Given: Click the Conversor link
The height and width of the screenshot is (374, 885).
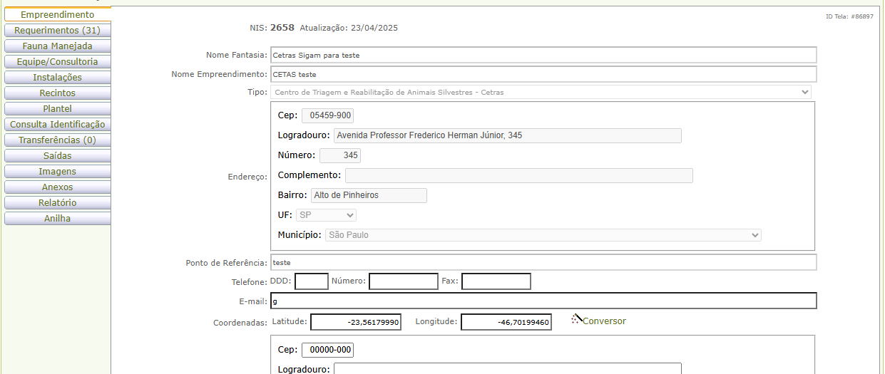Looking at the screenshot, I should click(x=604, y=321).
